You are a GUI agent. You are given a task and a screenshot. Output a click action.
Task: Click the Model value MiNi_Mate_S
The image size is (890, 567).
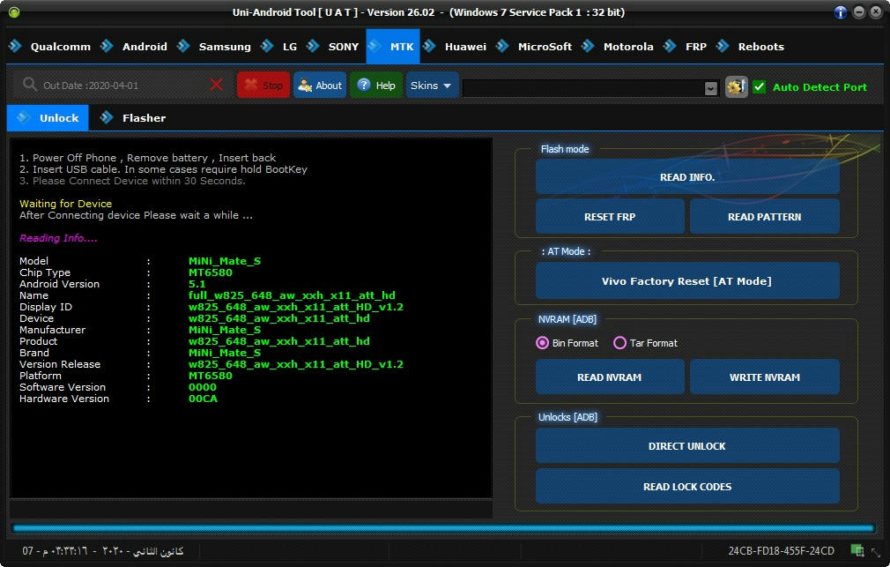click(225, 261)
